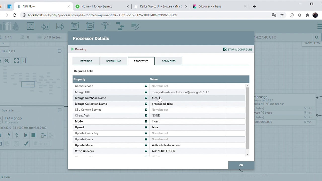This screenshot has width=322, height=181.
Task: Switch to the Scheduling tab
Action: [113, 61]
